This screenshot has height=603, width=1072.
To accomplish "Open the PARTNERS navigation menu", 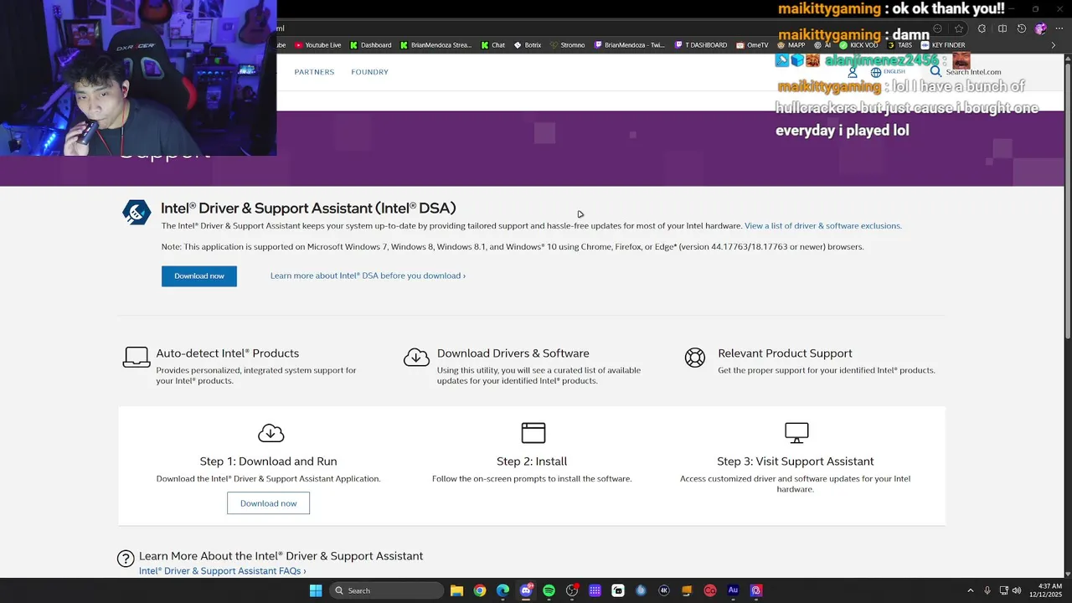I will pyautogui.click(x=314, y=72).
